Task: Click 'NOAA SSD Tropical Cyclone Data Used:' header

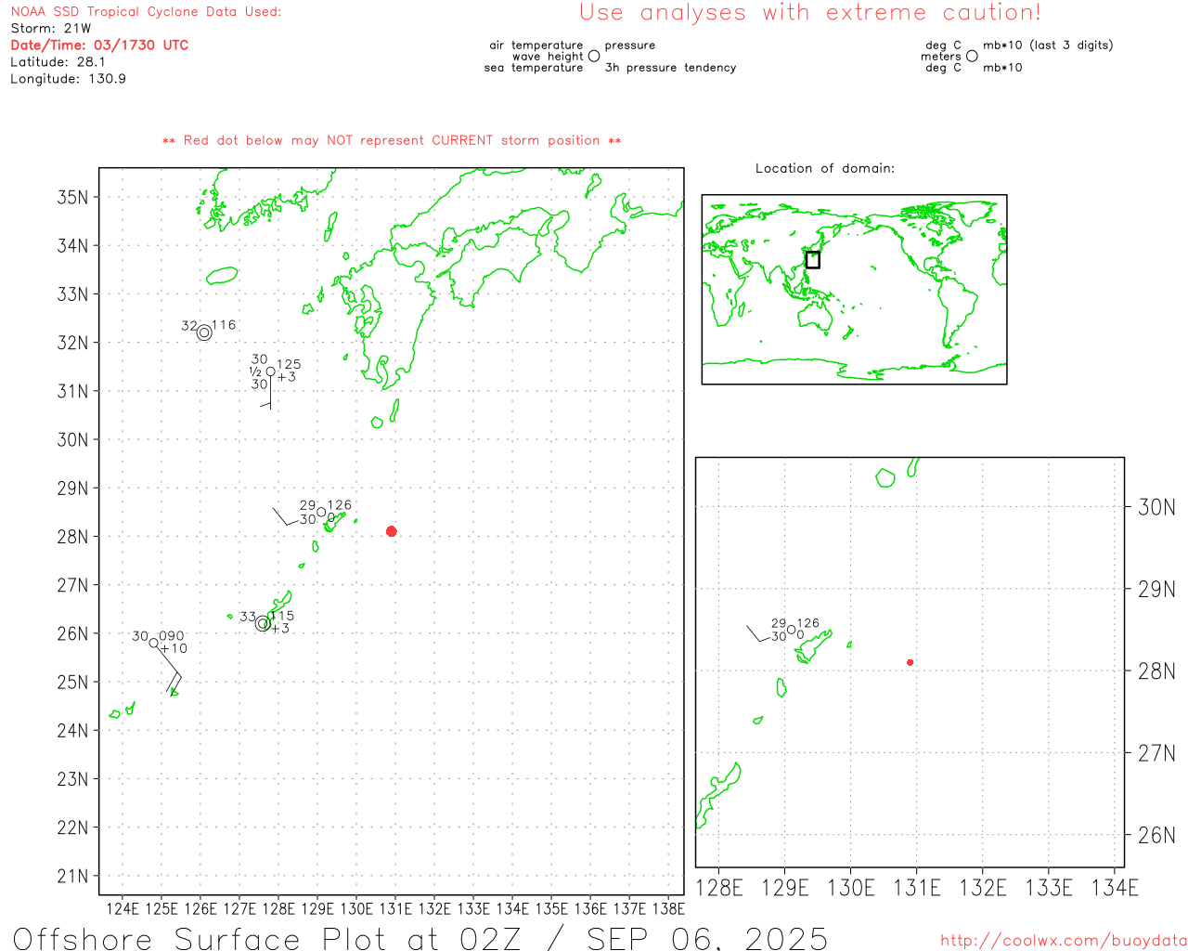Action: tap(146, 11)
